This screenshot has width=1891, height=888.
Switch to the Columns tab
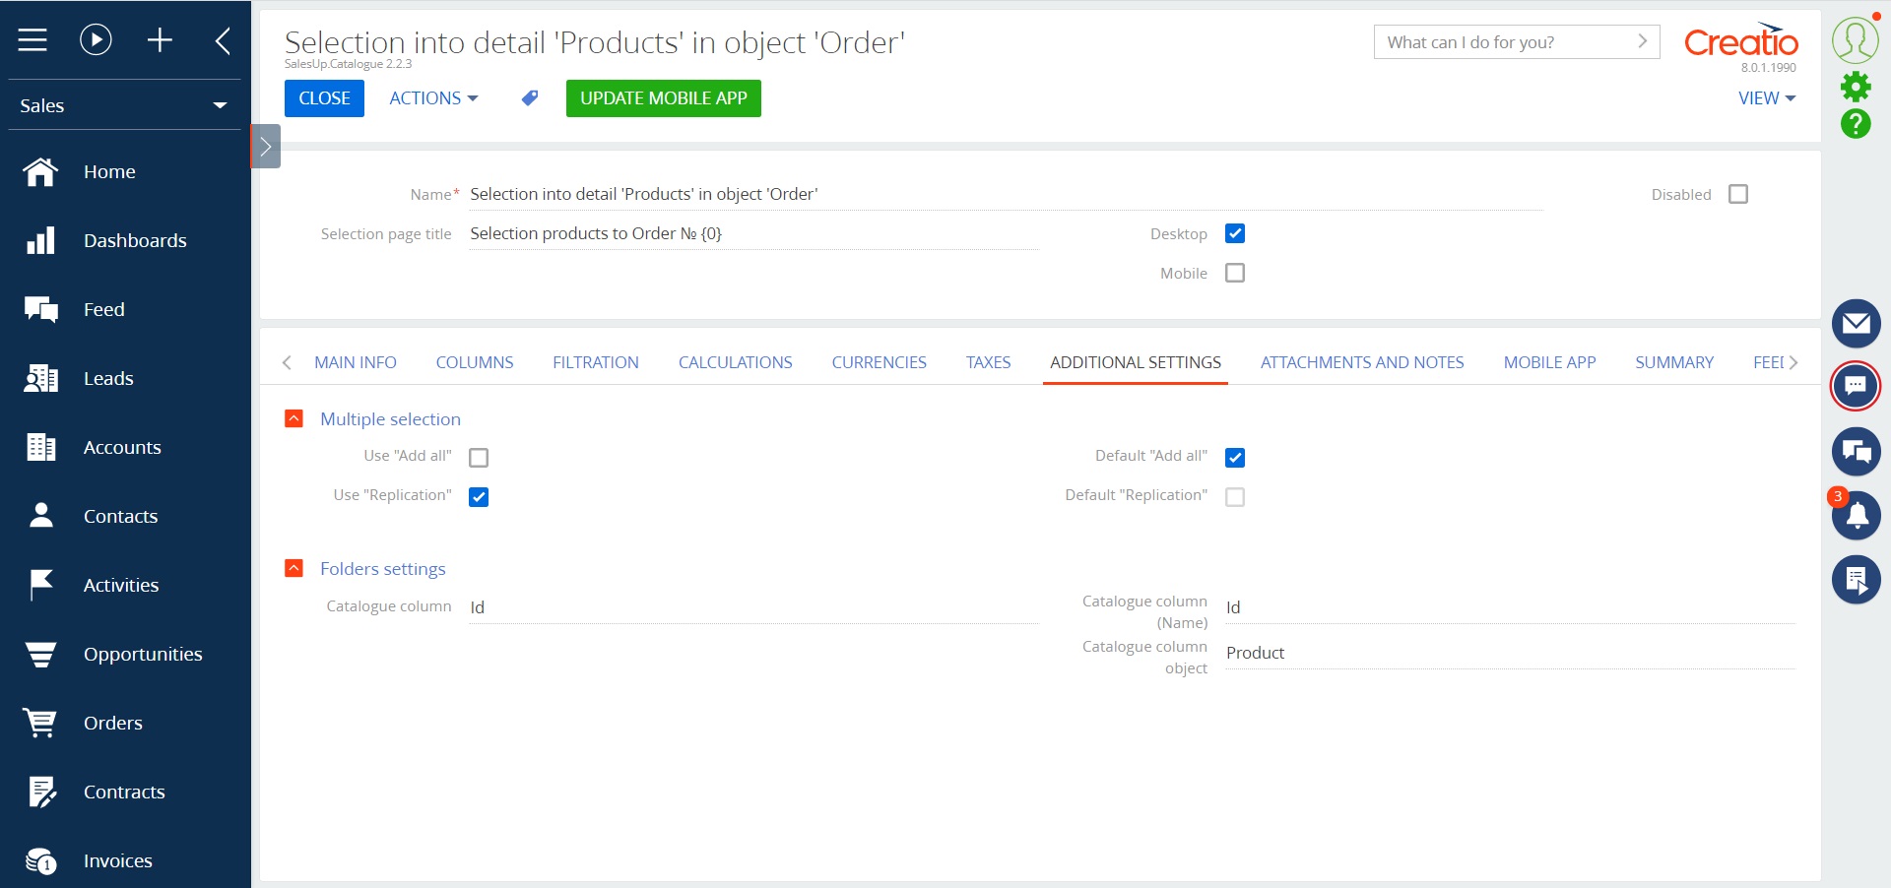[x=474, y=362]
